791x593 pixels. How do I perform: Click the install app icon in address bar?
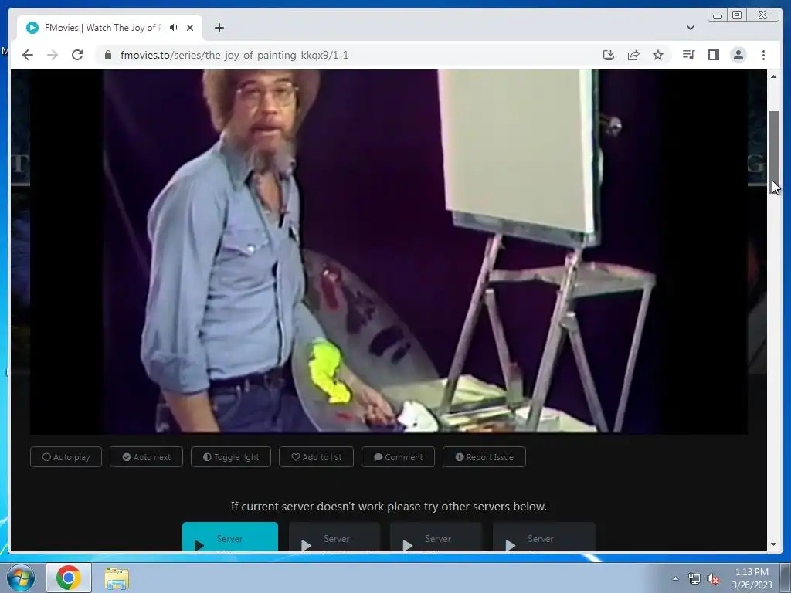pos(609,55)
